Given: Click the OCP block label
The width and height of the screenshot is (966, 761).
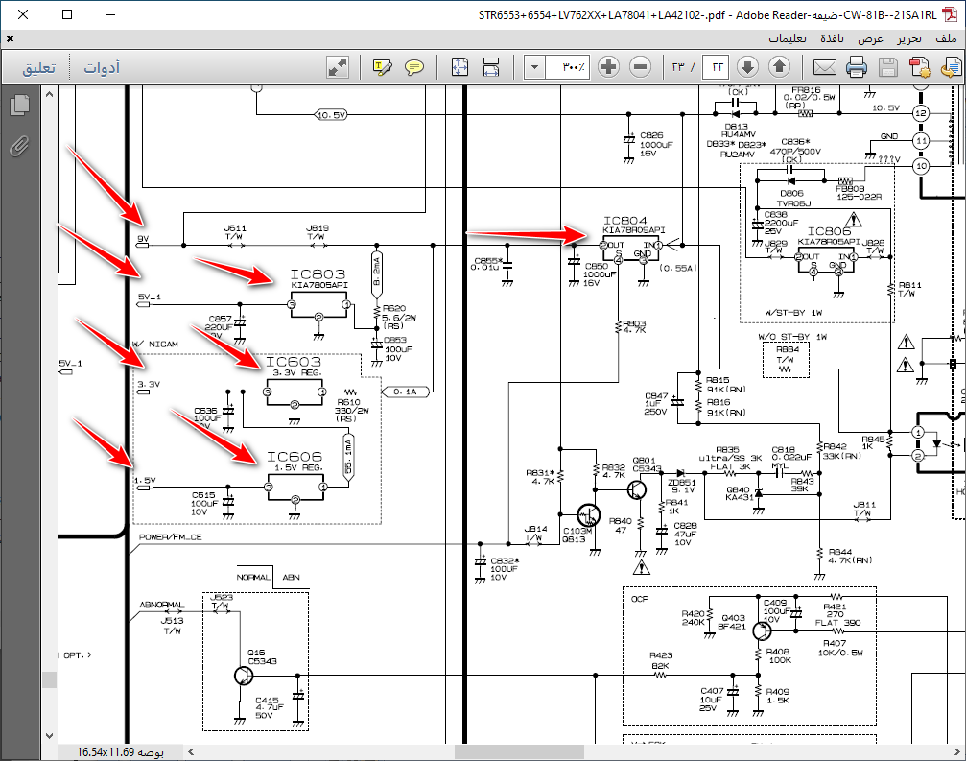Looking at the screenshot, I should tap(640, 599).
